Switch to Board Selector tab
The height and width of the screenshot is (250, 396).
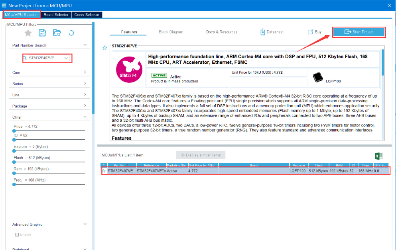click(x=56, y=15)
